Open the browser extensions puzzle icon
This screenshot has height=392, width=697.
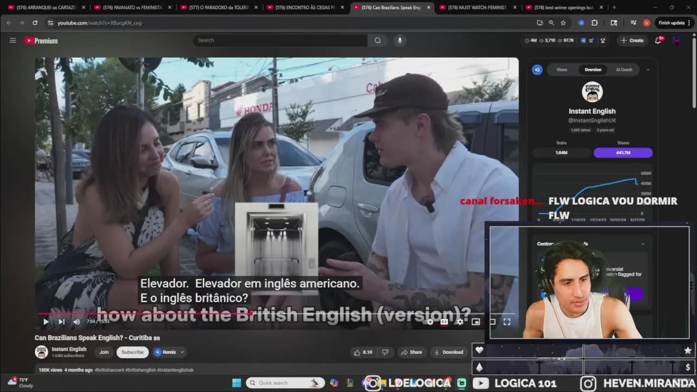click(594, 23)
